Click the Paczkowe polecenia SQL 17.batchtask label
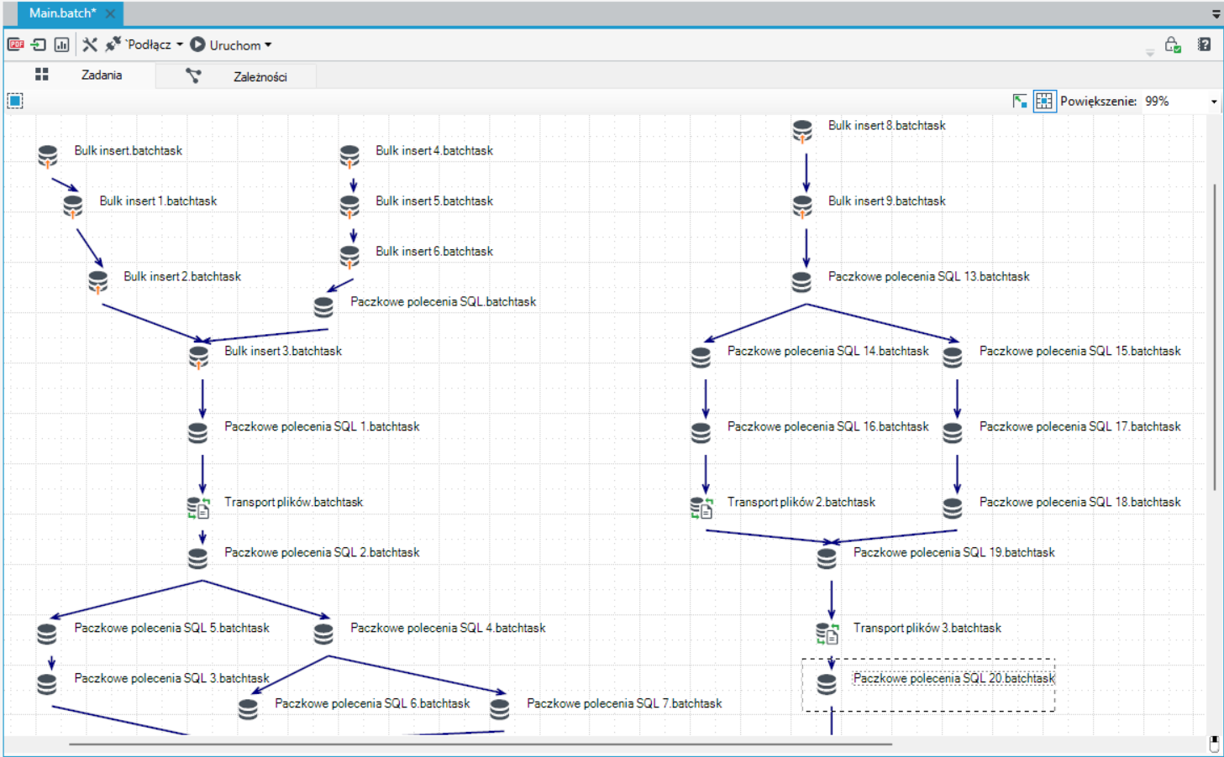 point(1080,426)
